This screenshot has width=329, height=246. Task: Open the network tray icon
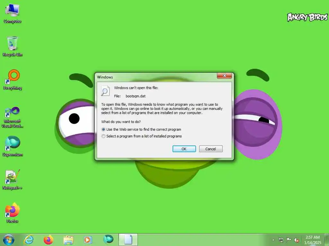pyautogui.click(x=281, y=240)
